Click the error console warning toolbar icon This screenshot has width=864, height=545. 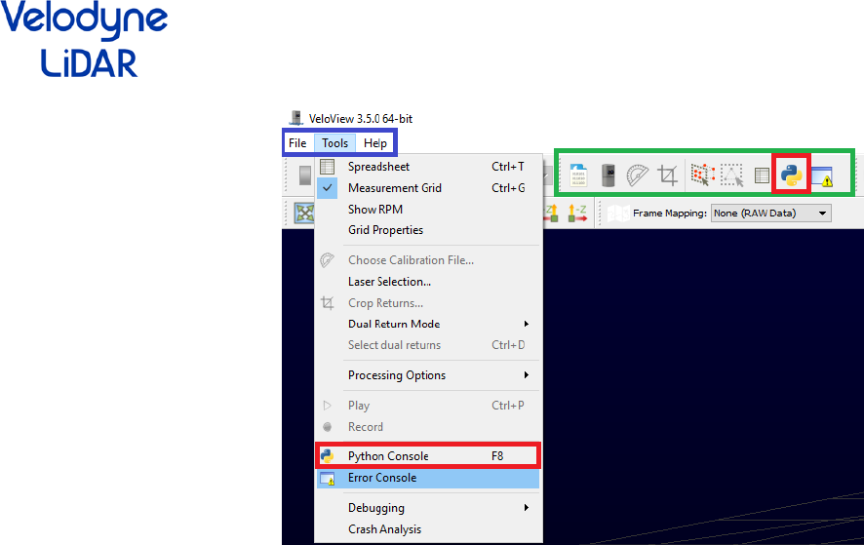(x=822, y=176)
